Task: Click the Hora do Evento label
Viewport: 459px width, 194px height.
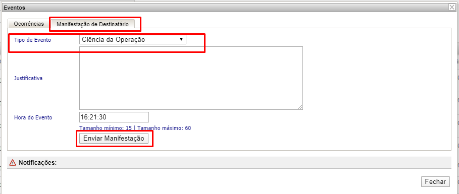Action: [33, 117]
